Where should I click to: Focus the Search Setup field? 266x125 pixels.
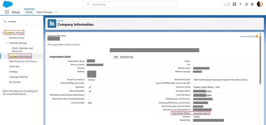pos(130,4)
